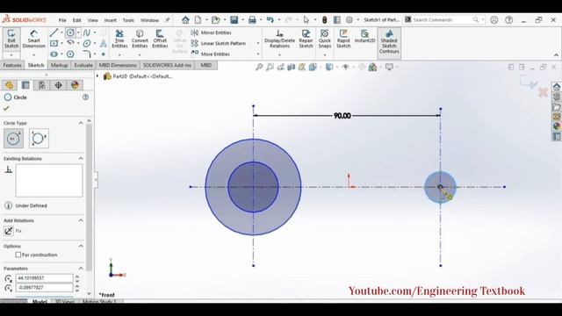Select the Perimeter Circle type

click(x=39, y=139)
